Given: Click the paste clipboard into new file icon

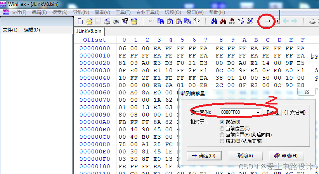Looking at the screenshot, I should (187, 21).
